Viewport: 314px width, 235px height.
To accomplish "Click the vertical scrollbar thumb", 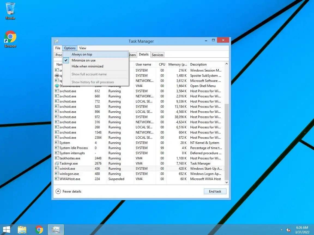I will click(227, 142).
